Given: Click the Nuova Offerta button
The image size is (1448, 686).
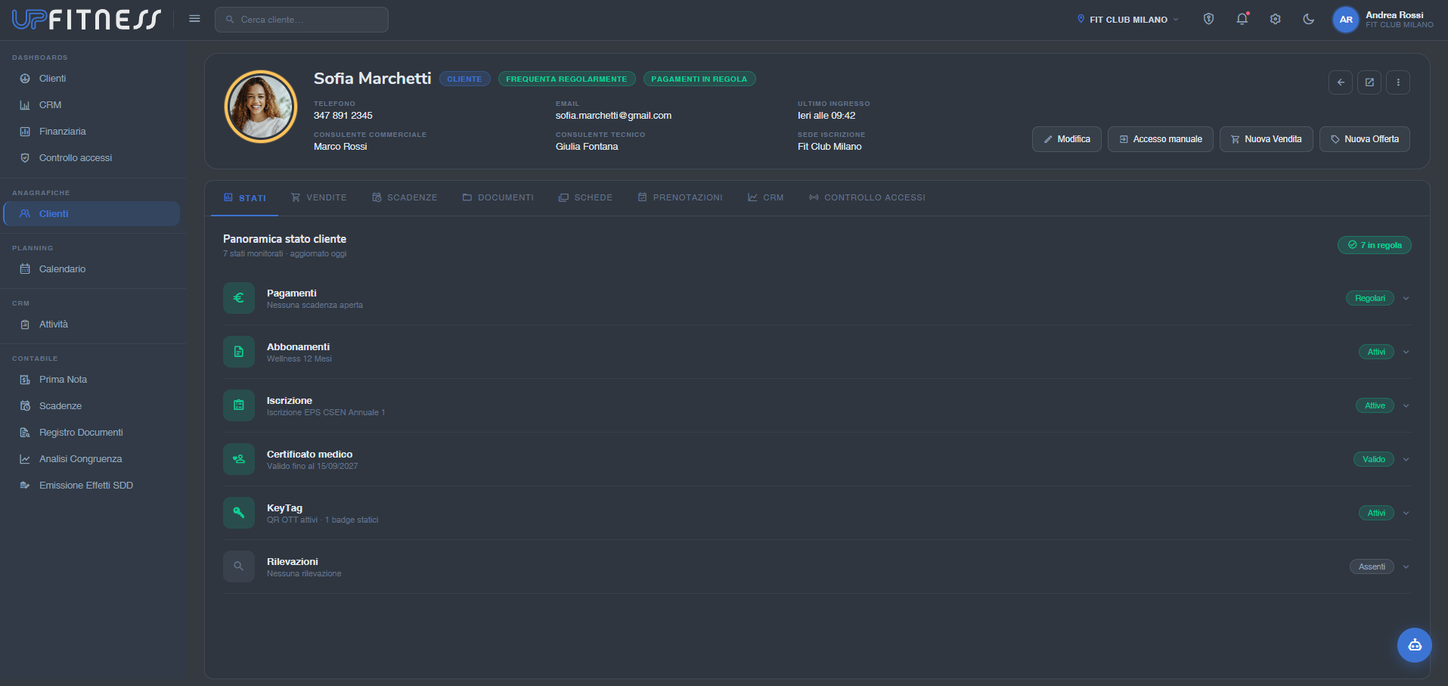Looking at the screenshot, I should coord(1364,139).
